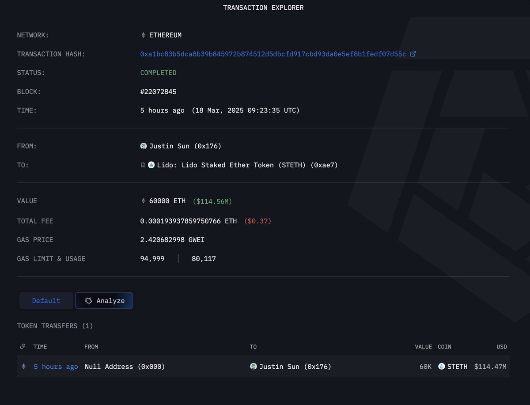Click the chain link icon in transfers header
Image resolution: width=530 pixels, height=405 pixels.
click(x=23, y=347)
